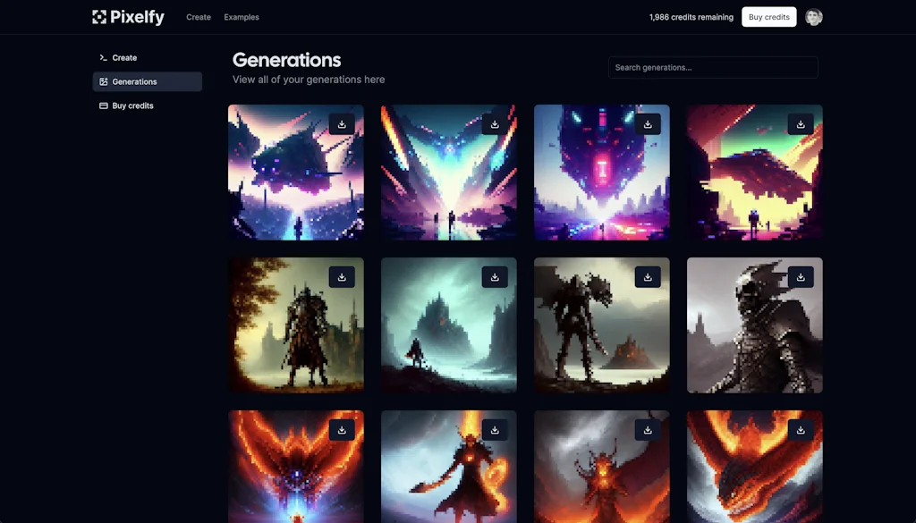Click the search generations input field
Image resolution: width=916 pixels, height=523 pixels.
pyautogui.click(x=713, y=67)
